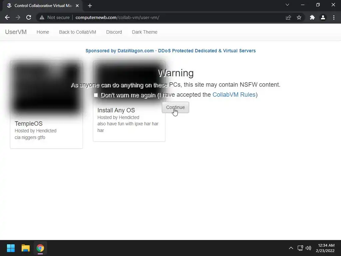The width and height of the screenshot is (341, 256).
Task: Select the Control Collaborative Virtual Machines tab
Action: [x=43, y=6]
